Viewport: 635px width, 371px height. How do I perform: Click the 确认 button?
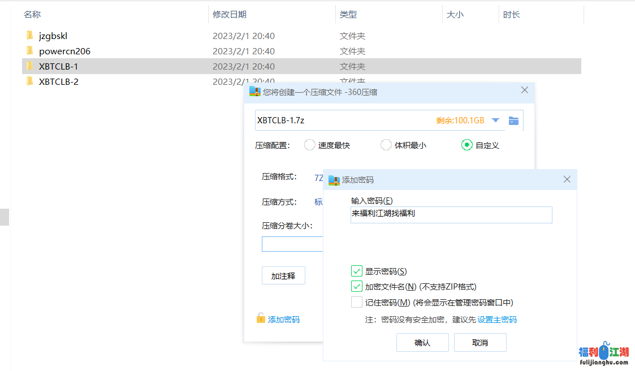coord(422,343)
